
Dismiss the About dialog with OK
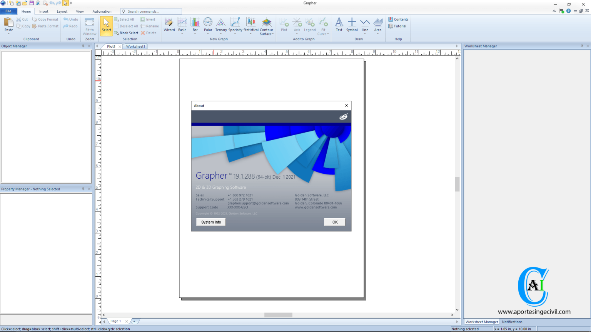334,222
